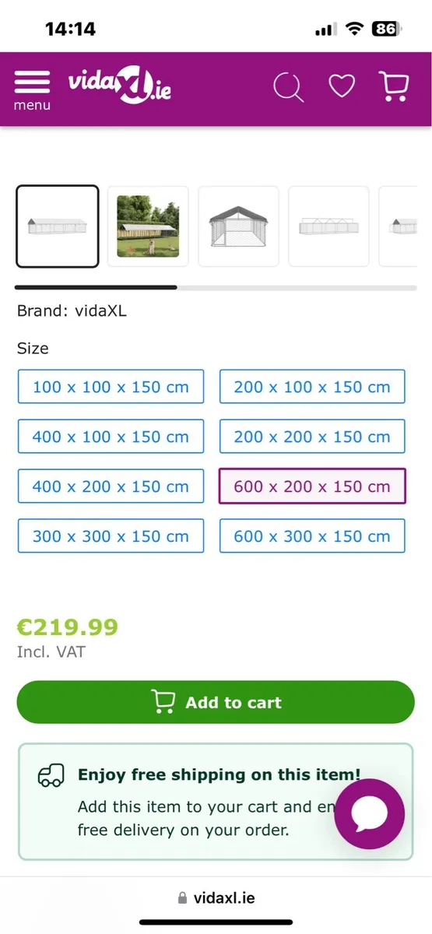This screenshot has height=934, width=432.
Task: Select size 600 x 200 x 150 cm
Action: click(x=312, y=486)
